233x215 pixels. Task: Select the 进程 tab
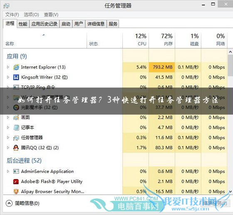[10, 23]
